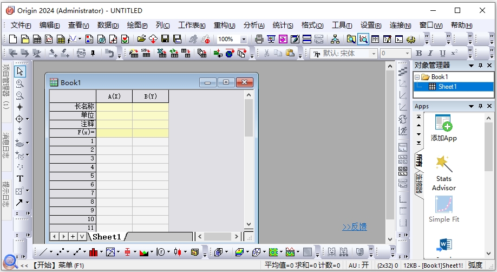This screenshot has height=272, width=497.
Task: Toggle Italic text formatting
Action: pyautogui.click(x=430, y=53)
